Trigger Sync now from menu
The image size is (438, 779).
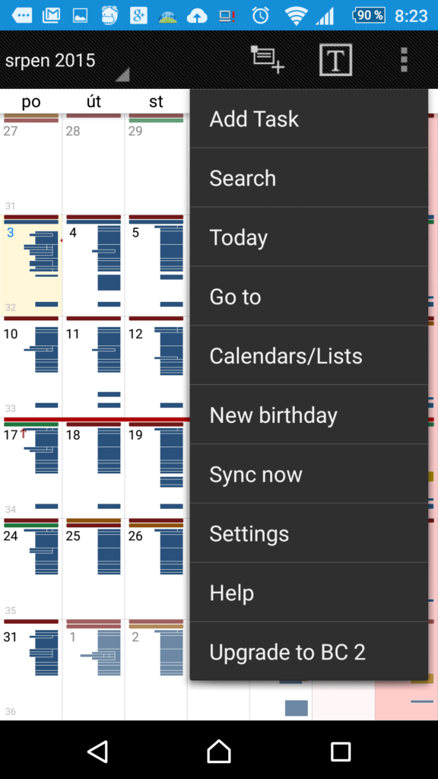309,474
